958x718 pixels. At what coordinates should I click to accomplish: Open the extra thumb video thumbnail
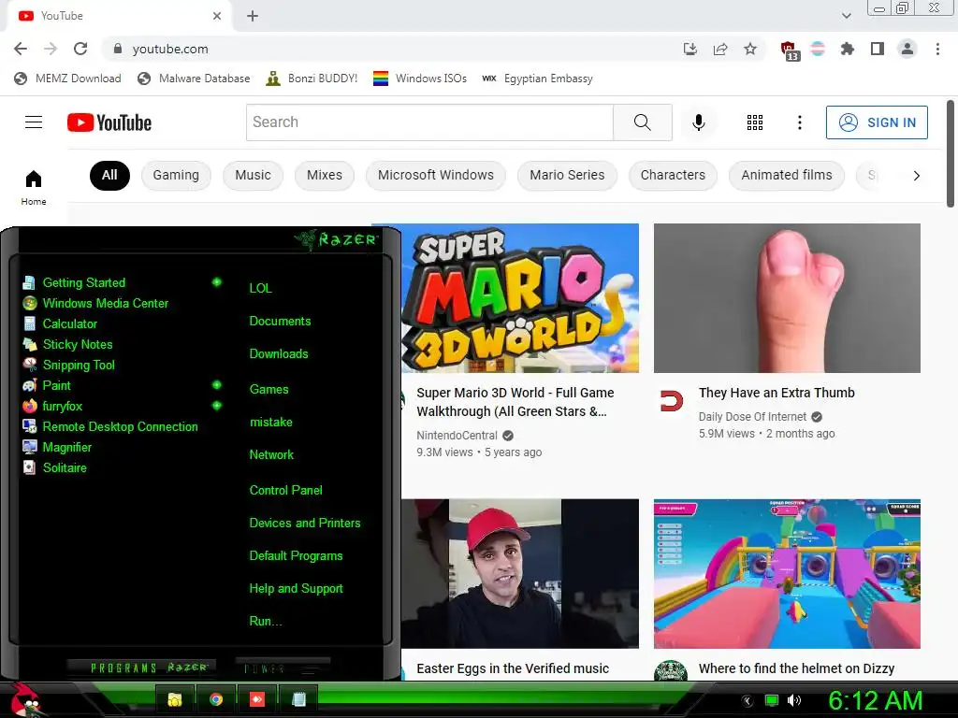787,298
